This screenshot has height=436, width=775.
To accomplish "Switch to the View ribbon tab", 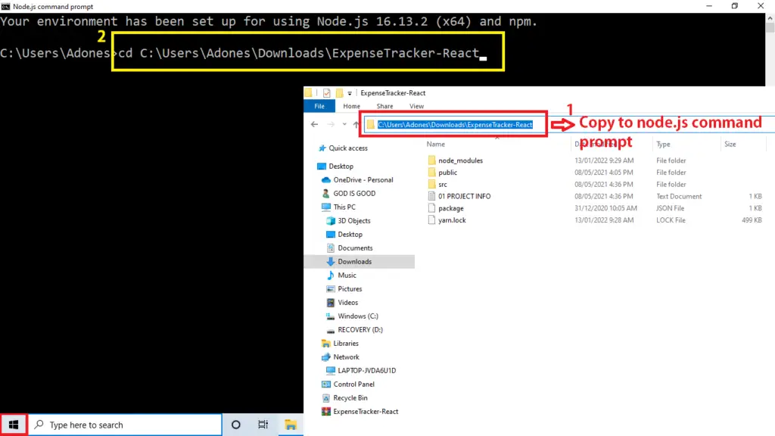I will click(x=416, y=107).
